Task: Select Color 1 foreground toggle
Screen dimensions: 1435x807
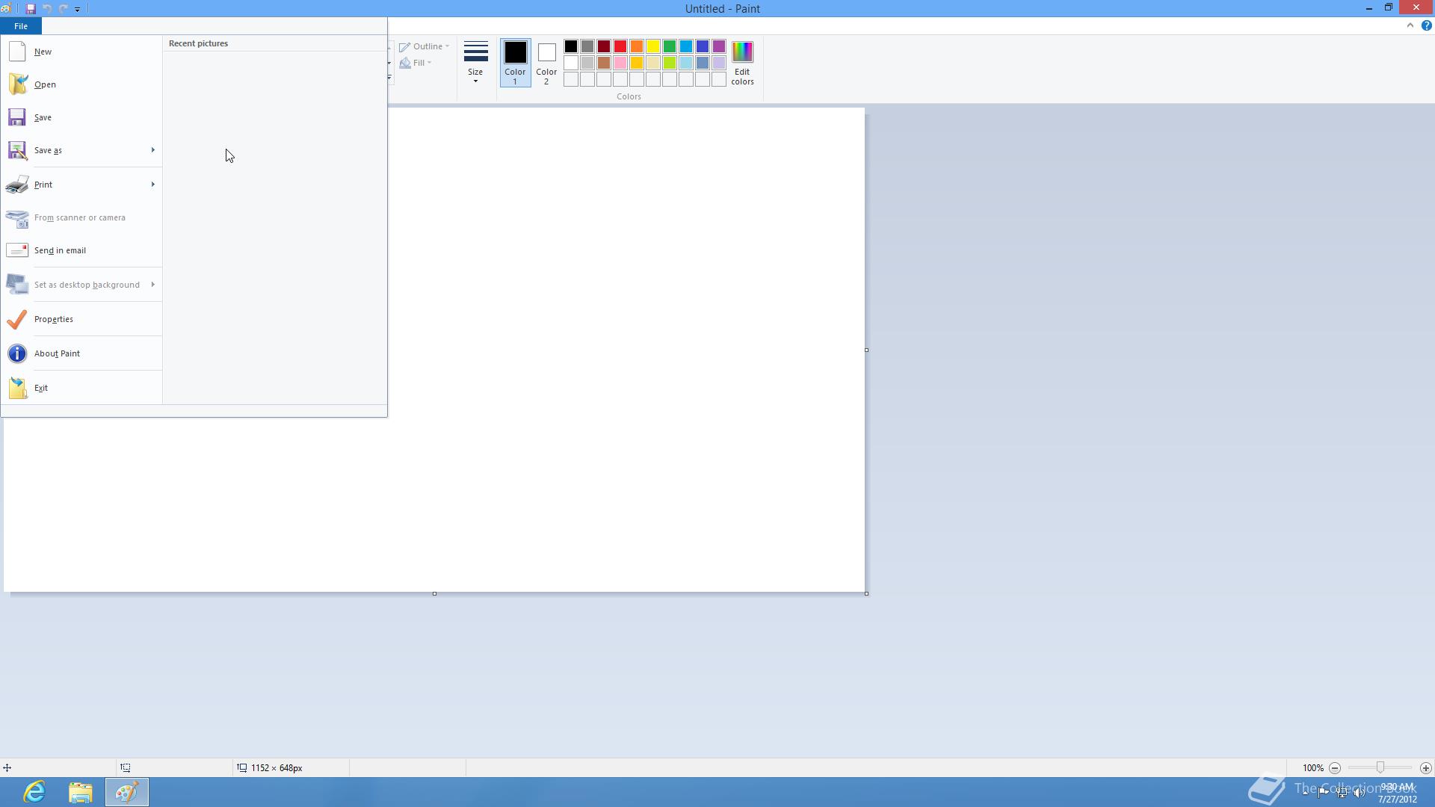Action: pos(515,63)
